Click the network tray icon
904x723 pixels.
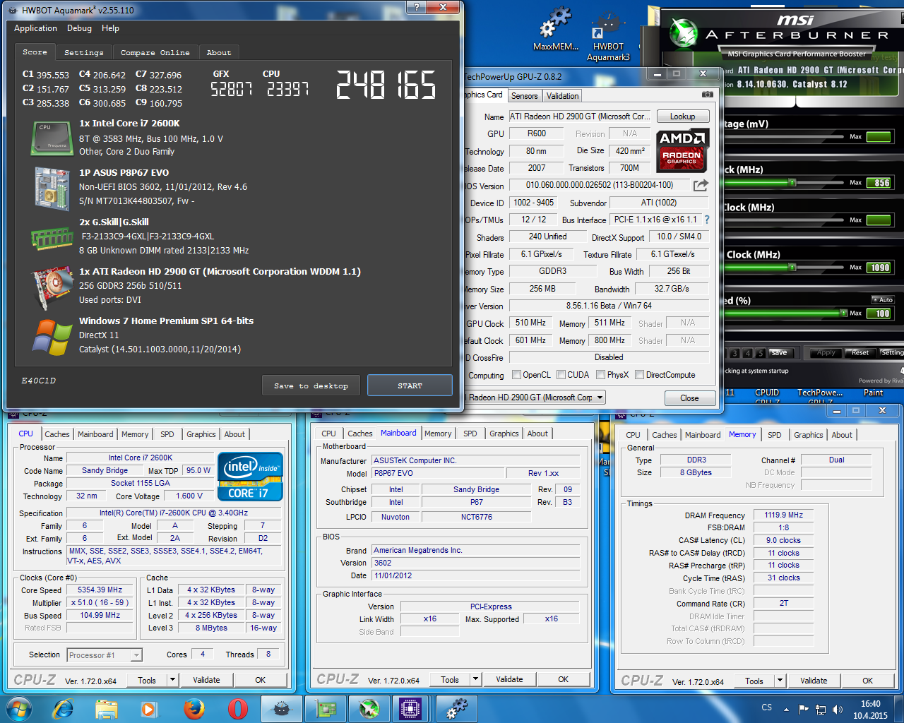pos(821,709)
